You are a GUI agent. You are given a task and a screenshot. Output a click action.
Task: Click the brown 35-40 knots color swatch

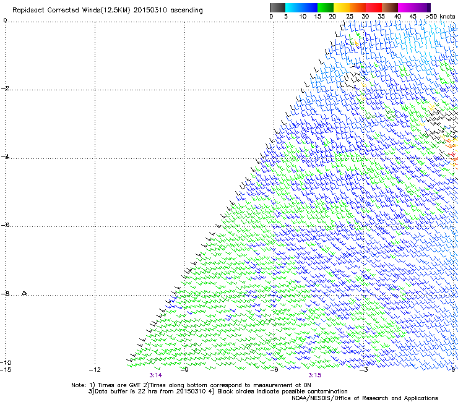click(390, 7)
